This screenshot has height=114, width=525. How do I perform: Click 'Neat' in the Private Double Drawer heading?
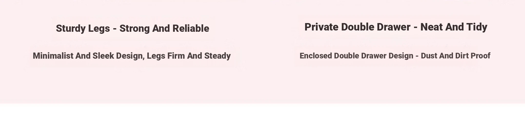(x=431, y=27)
